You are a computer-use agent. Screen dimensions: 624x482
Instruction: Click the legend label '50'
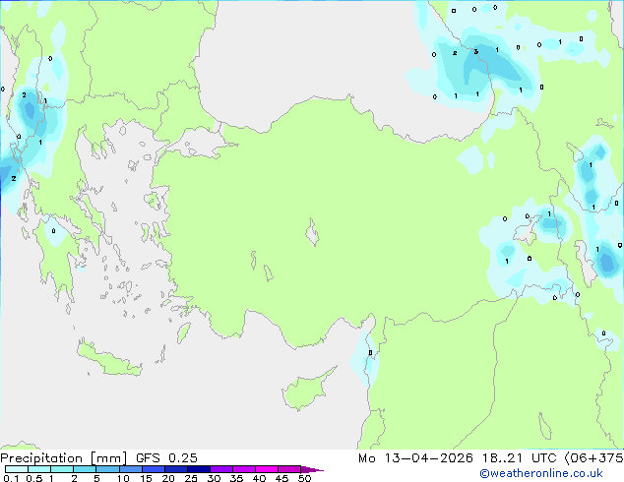pyautogui.click(x=304, y=478)
